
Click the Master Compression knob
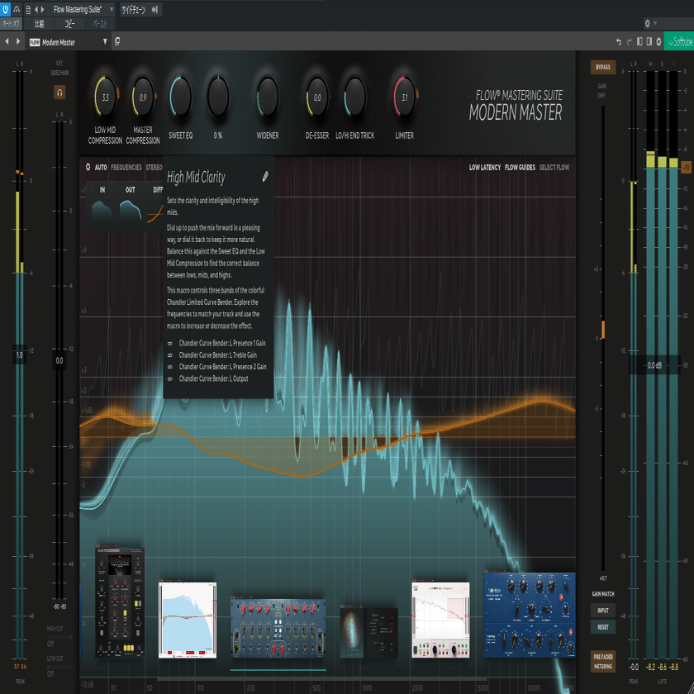(x=143, y=97)
